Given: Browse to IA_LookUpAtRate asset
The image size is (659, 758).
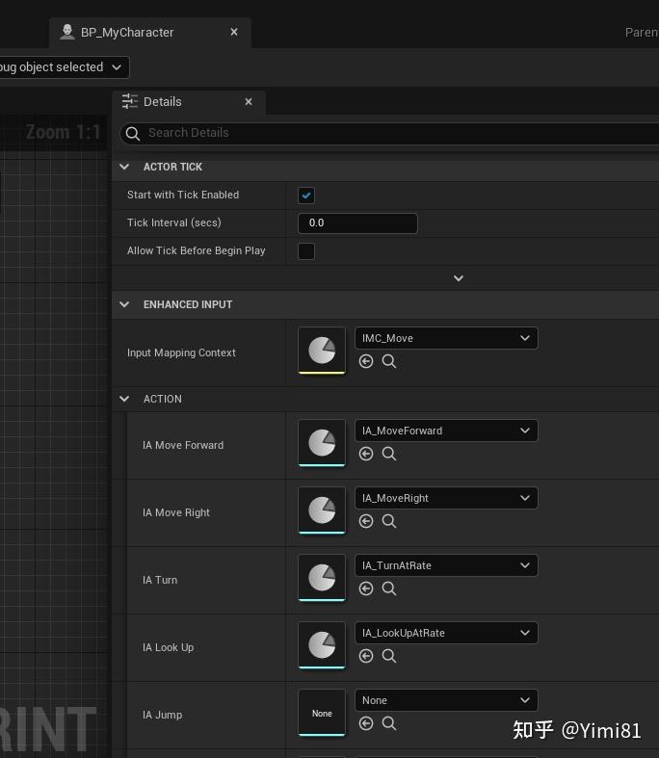Looking at the screenshot, I should [x=389, y=656].
